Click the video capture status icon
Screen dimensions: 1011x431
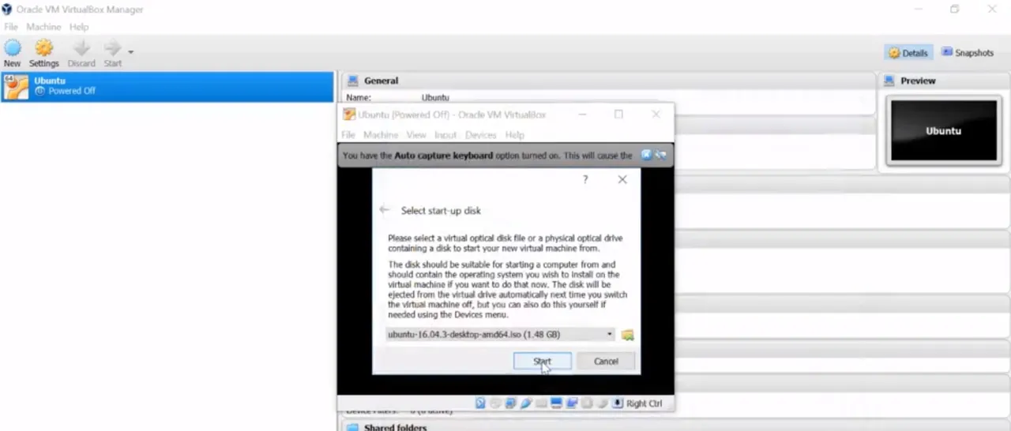572,403
